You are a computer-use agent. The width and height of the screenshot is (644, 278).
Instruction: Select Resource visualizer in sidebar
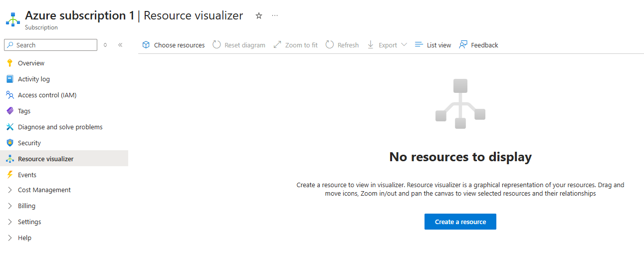tap(64, 159)
